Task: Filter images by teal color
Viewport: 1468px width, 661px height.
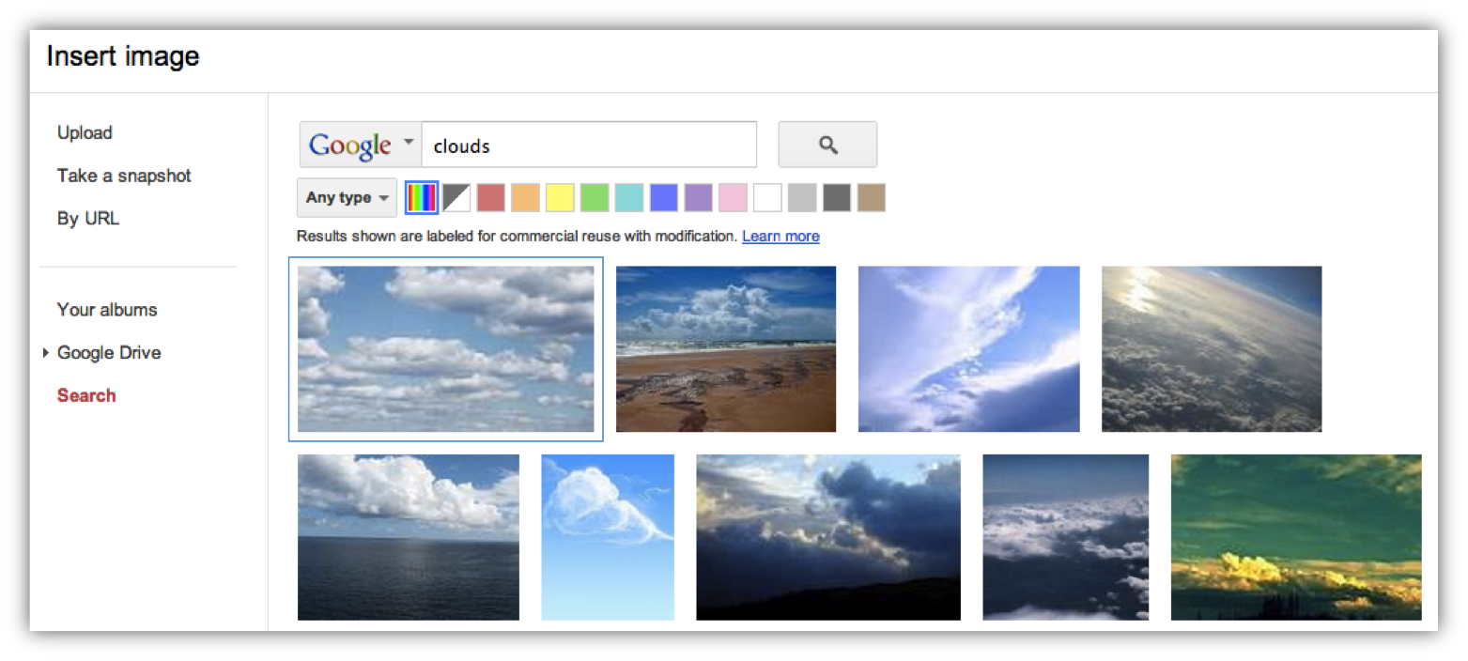Action: coord(629,197)
